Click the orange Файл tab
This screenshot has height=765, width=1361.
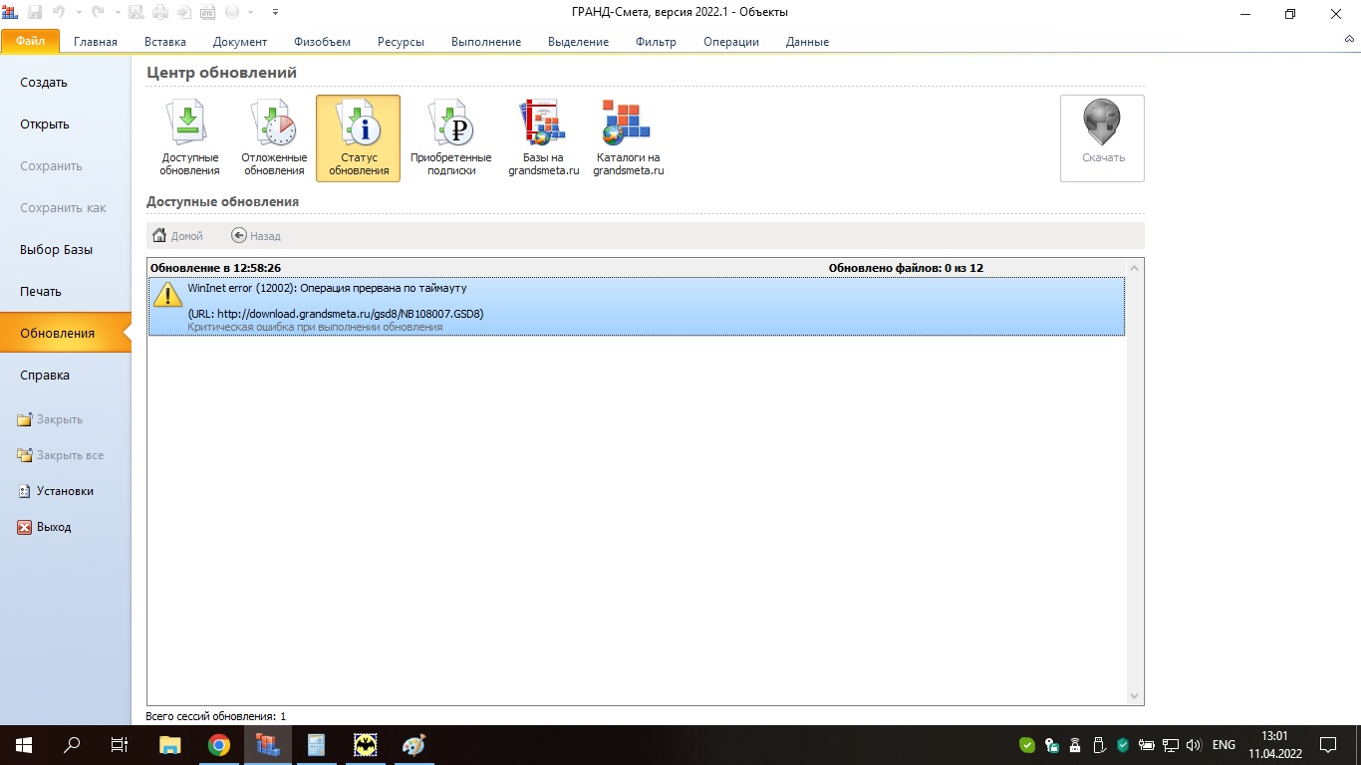pos(30,41)
